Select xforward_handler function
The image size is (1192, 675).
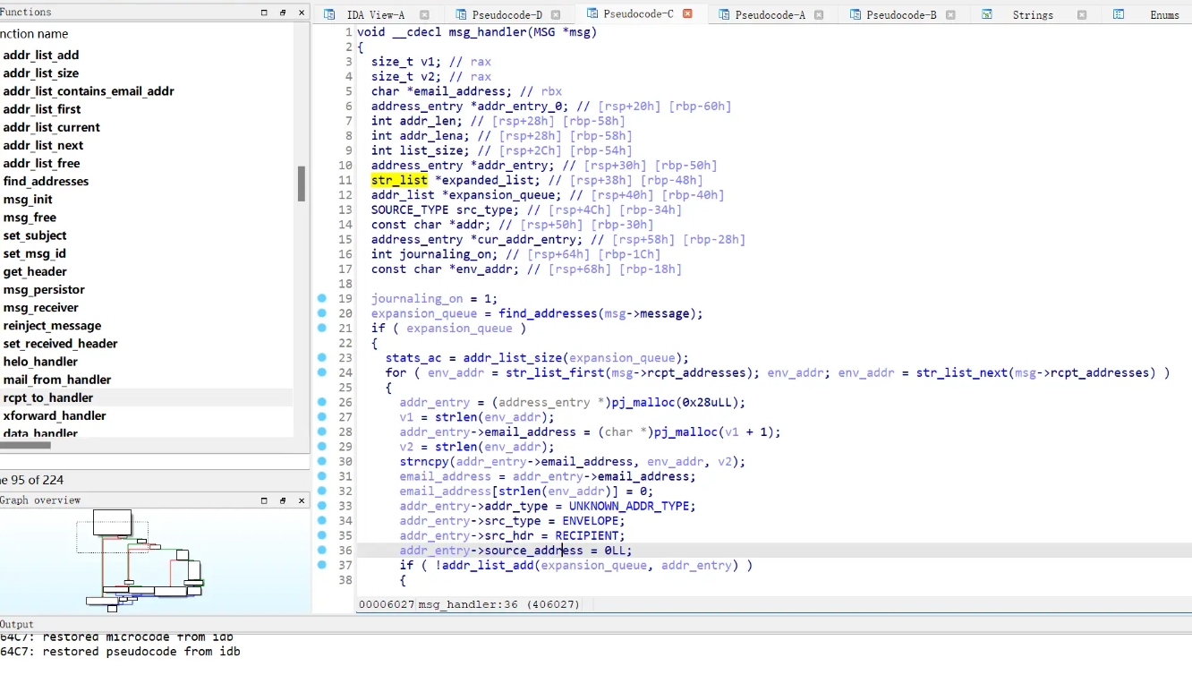pyautogui.click(x=55, y=415)
